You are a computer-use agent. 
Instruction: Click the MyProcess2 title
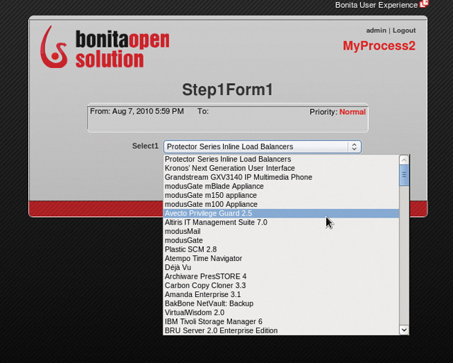(379, 46)
